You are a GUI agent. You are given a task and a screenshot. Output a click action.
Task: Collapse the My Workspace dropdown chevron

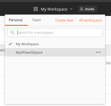coord(71,9)
